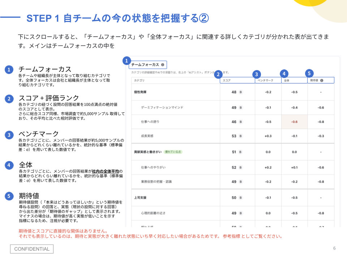
Task: Open the 業務役割の把握・認識 subcategory row
Action: tap(233, 182)
